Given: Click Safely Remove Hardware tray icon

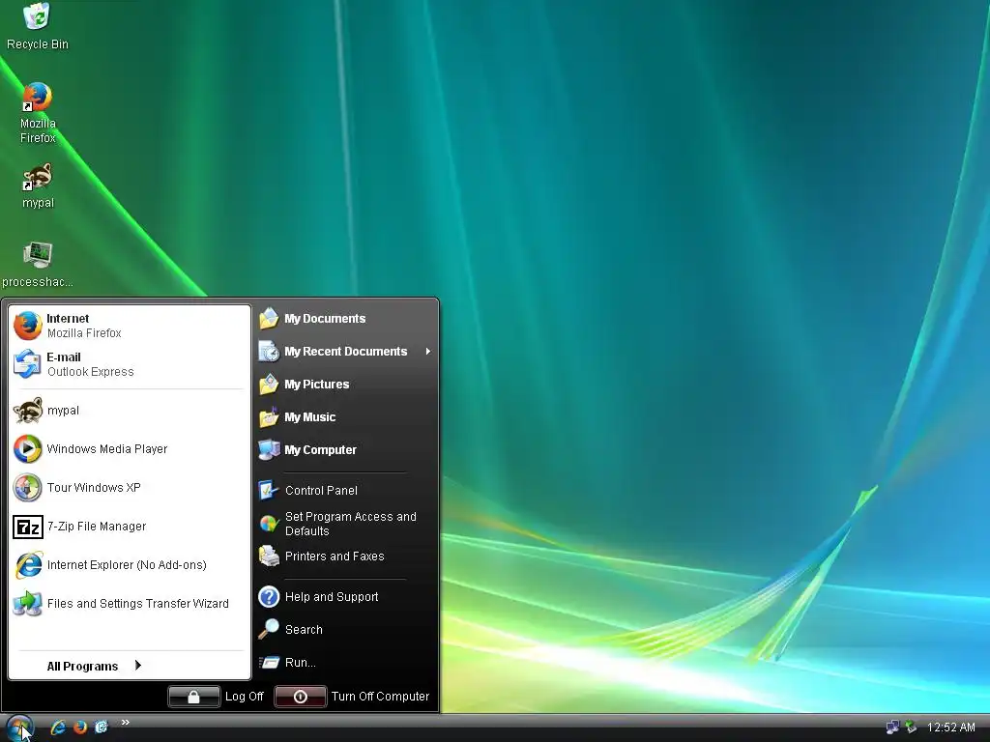Looking at the screenshot, I should pos(910,728).
